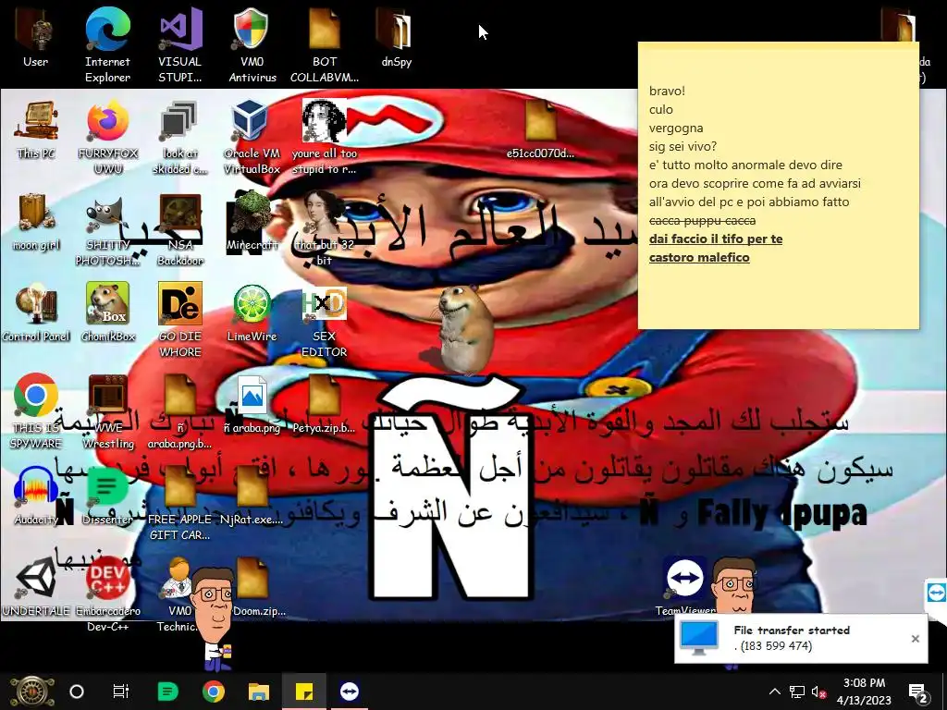
Task: Open File Explorer from the taskbar
Action: 259,692
